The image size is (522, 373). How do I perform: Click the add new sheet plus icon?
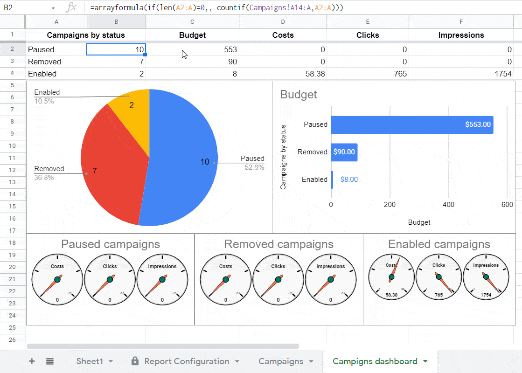point(32,361)
